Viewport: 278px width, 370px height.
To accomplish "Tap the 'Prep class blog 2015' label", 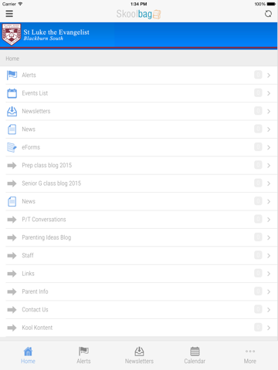I will point(47,166).
